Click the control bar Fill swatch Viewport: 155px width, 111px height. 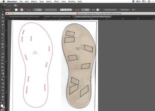[x=16, y=10]
